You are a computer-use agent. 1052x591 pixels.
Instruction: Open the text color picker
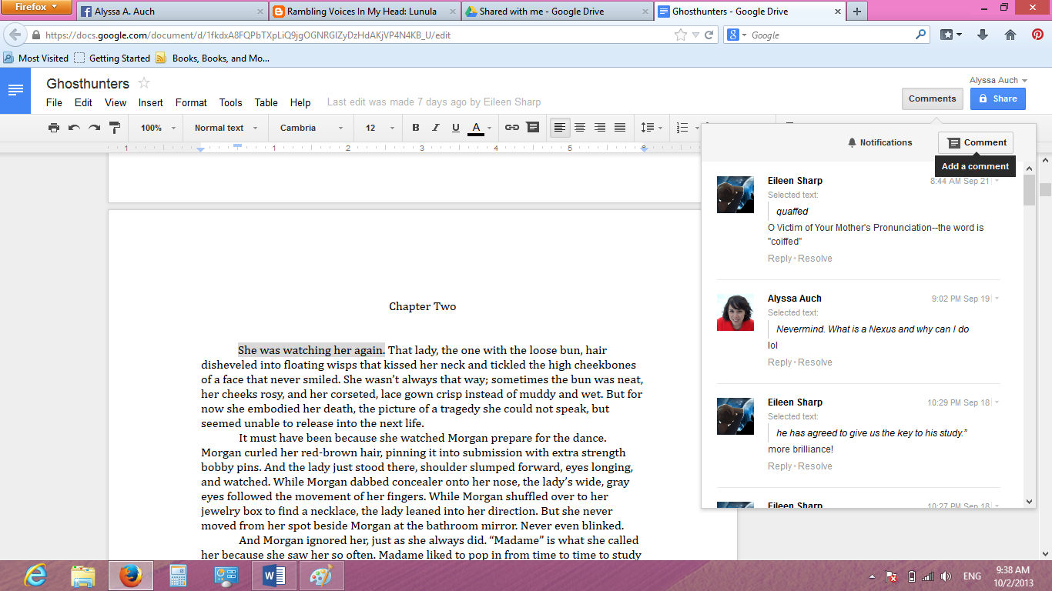pos(480,128)
